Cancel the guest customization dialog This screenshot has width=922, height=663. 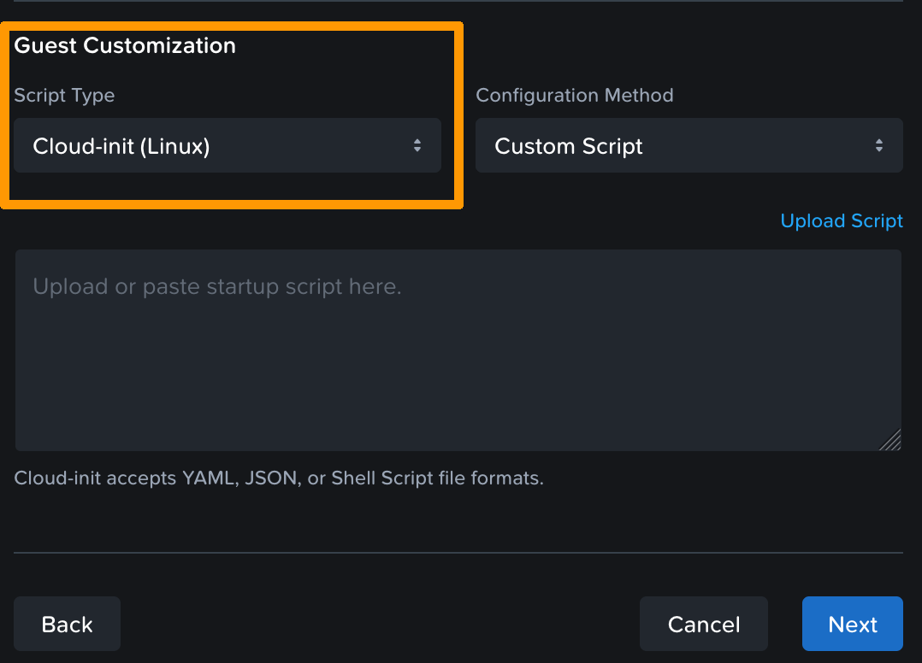(x=703, y=624)
